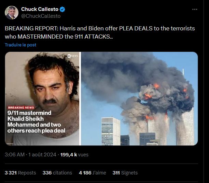
Task: Open the 4 186 J'aime list
Action: pyautogui.click(x=92, y=173)
